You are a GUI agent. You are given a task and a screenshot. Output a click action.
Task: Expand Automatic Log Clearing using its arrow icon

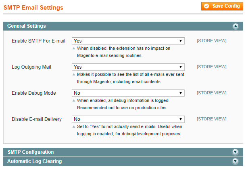pyautogui.click(x=236, y=161)
